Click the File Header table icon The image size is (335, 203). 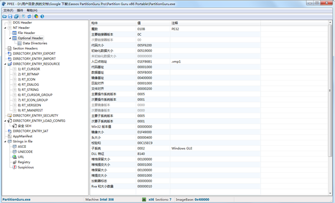tap(15, 33)
